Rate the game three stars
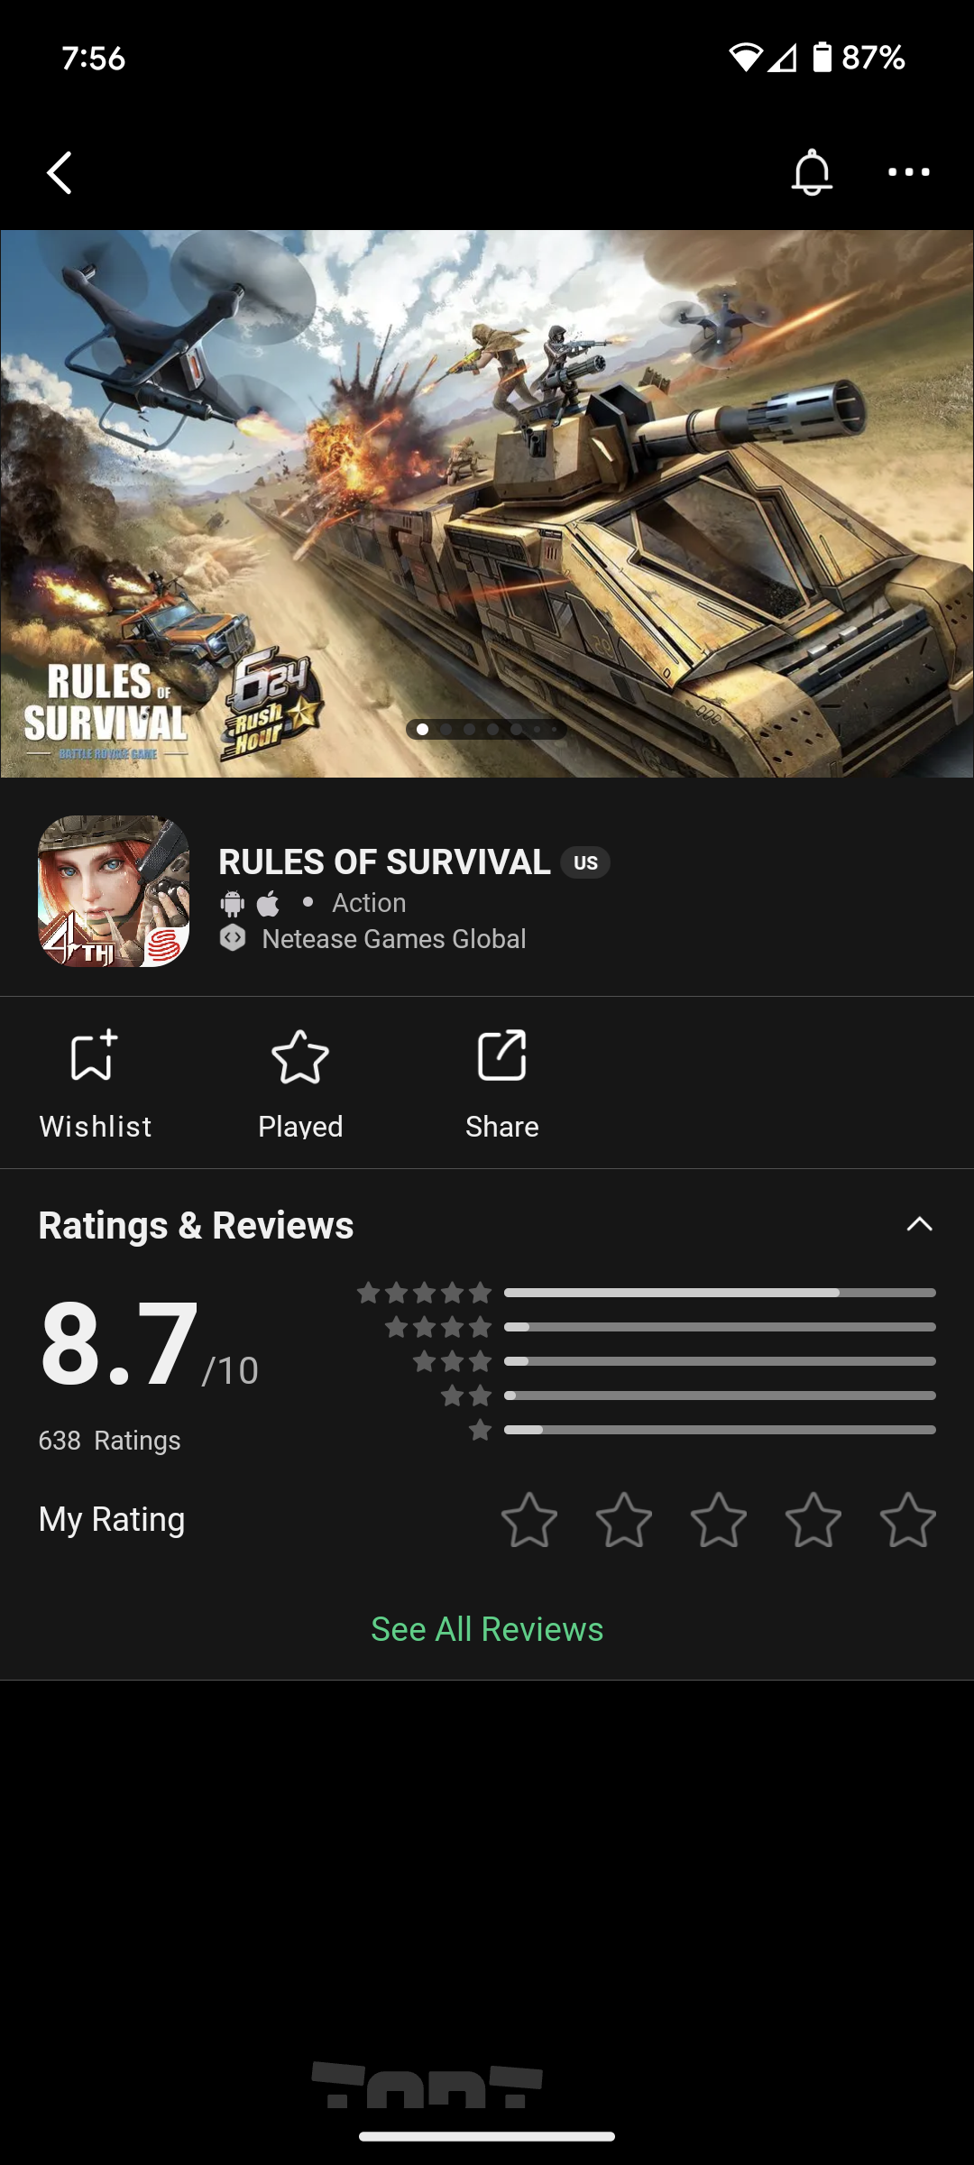 [x=719, y=1520]
